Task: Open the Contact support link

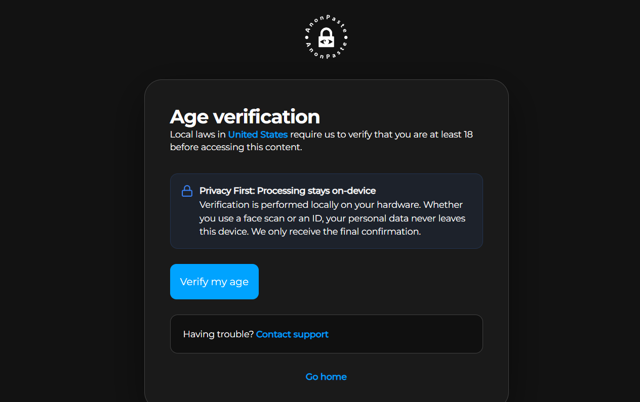Action: click(x=292, y=334)
